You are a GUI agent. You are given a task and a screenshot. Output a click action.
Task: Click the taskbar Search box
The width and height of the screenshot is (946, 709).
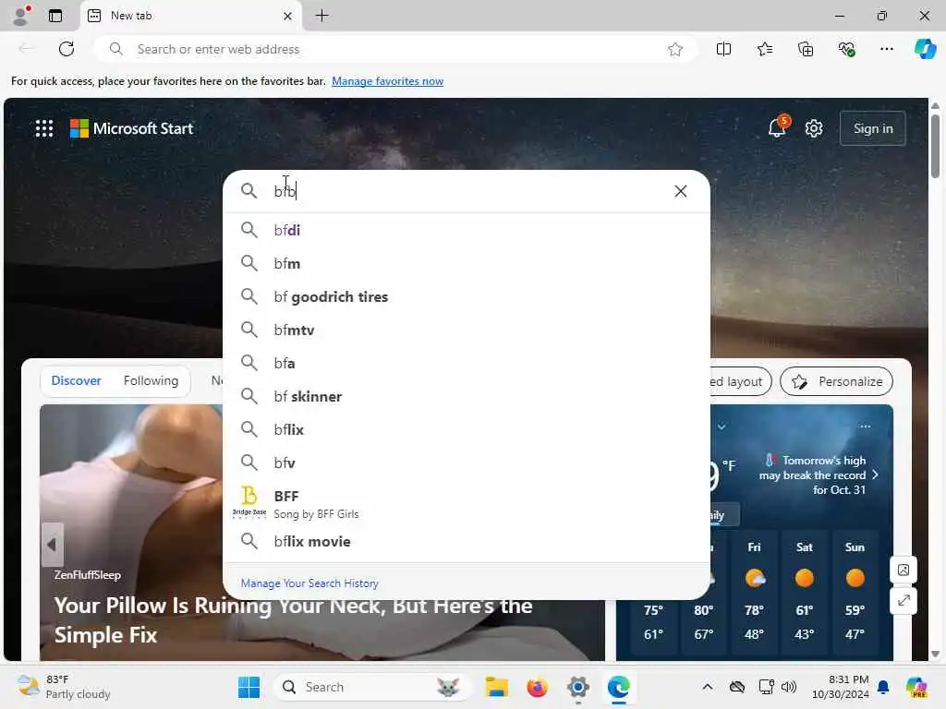tap(373, 687)
